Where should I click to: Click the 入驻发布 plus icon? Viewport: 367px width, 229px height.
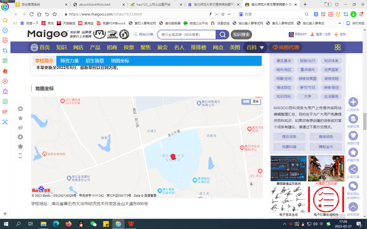[x=353, y=102]
